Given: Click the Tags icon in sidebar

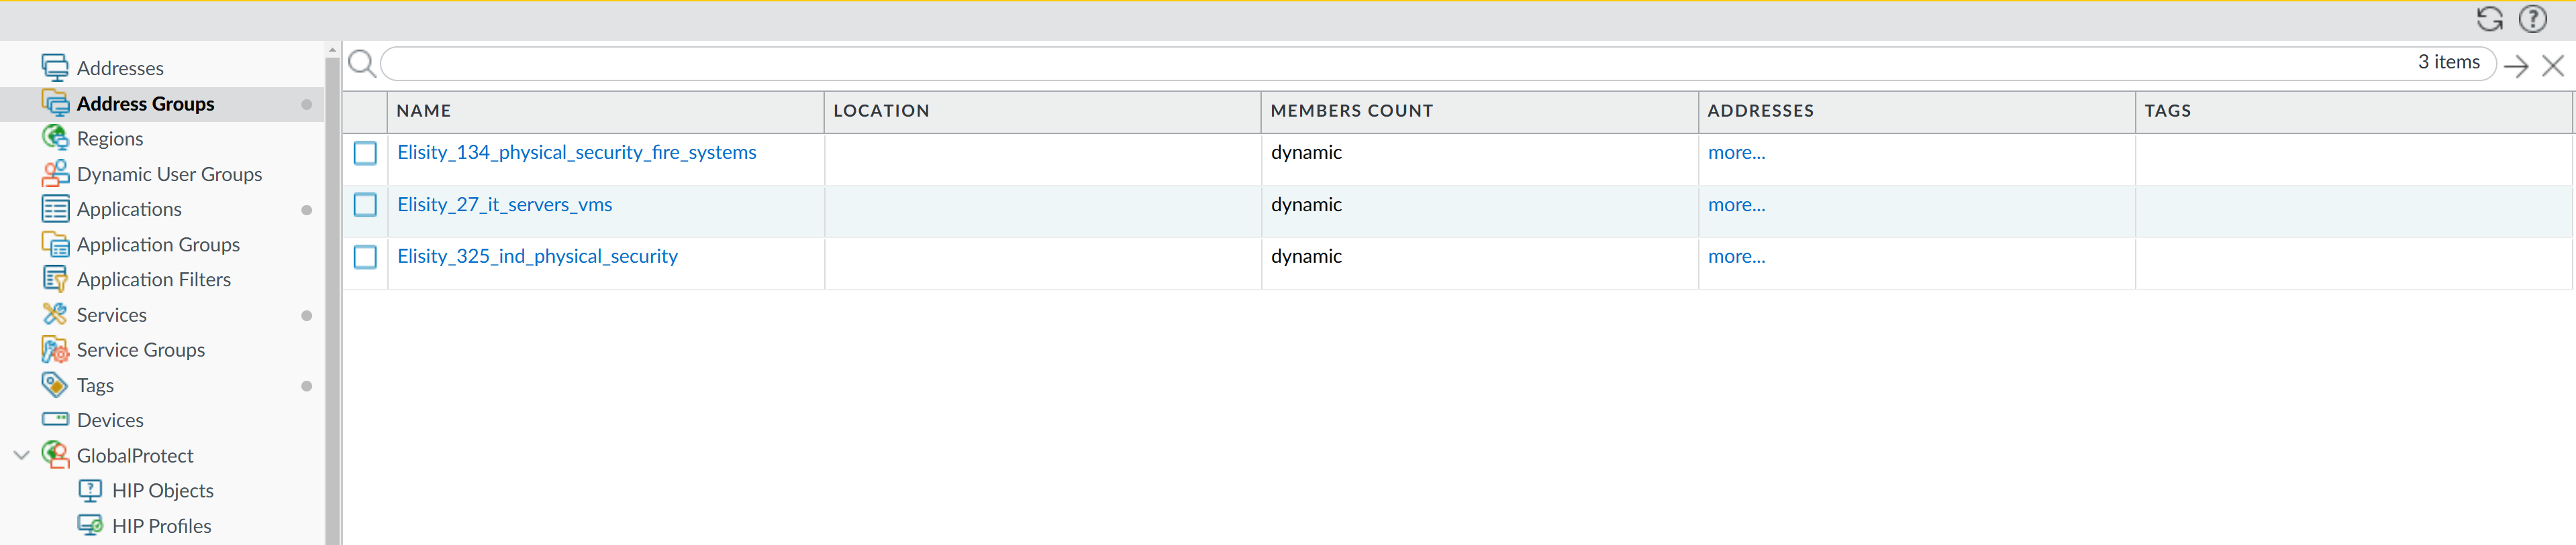Looking at the screenshot, I should pyautogui.click(x=55, y=384).
